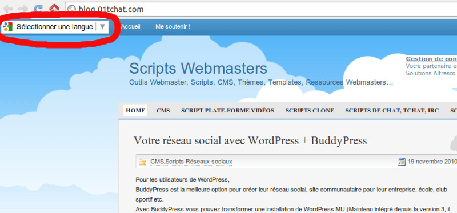Image resolution: width=457 pixels, height=213 pixels.
Task: Open 'Sélectionner une langue' dropdown
Action: (x=55, y=27)
